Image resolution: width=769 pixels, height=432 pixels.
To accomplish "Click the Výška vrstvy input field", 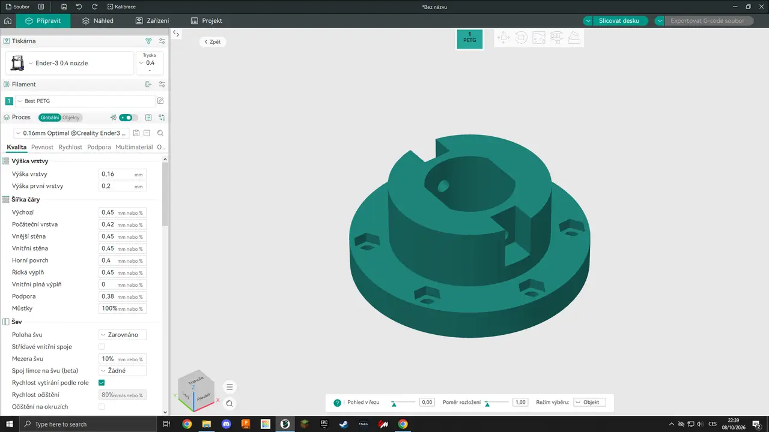I will click(x=123, y=174).
